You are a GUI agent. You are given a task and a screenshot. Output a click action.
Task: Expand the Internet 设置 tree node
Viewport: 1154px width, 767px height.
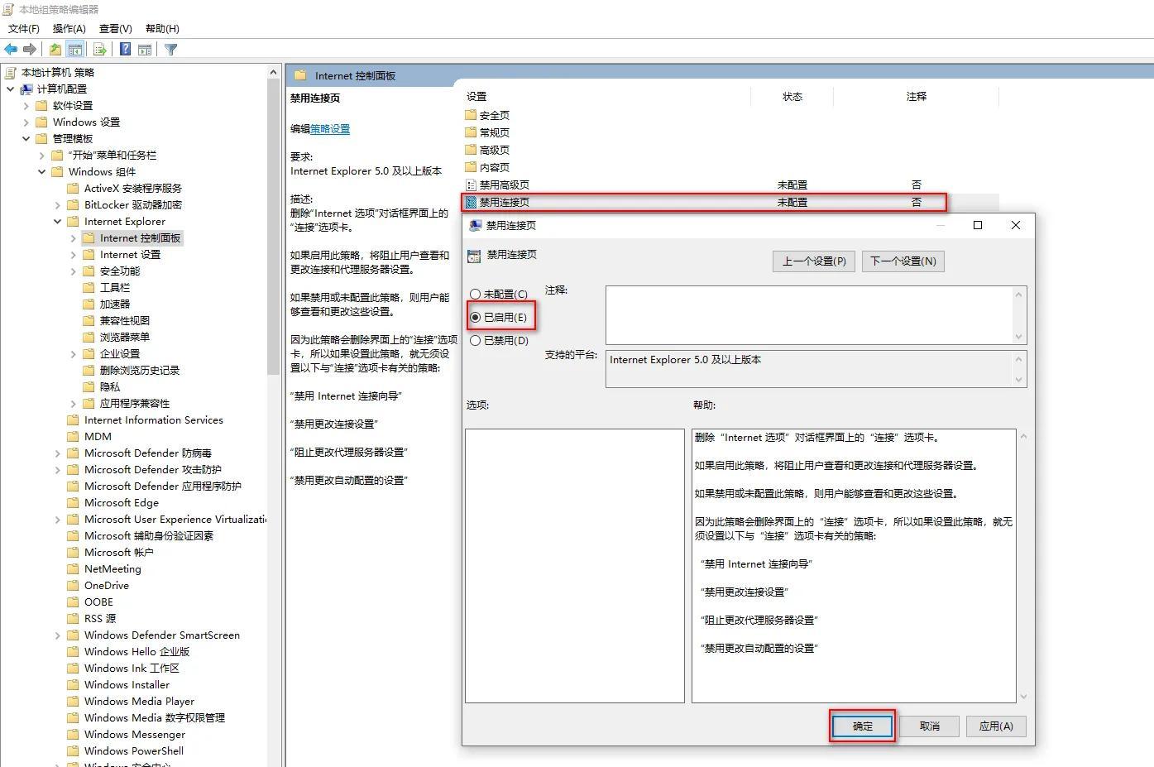(74, 255)
